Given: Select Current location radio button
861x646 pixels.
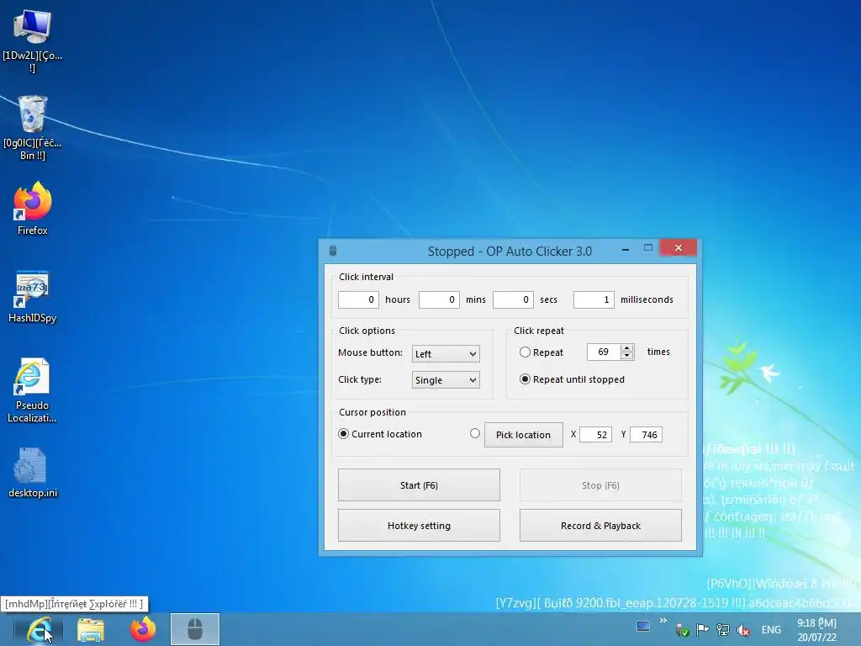Looking at the screenshot, I should pos(344,434).
